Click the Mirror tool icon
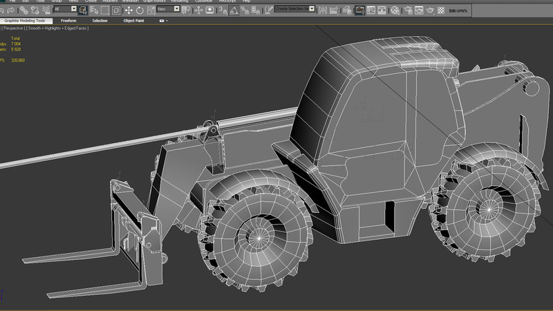 tap(321, 10)
